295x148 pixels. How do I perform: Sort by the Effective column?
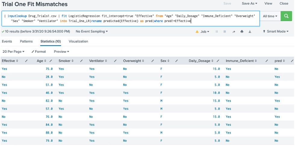pyautogui.click(x=10, y=61)
